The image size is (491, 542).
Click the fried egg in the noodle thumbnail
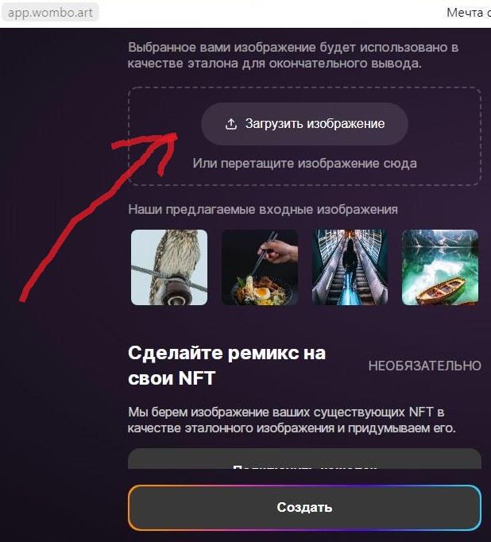(x=262, y=293)
